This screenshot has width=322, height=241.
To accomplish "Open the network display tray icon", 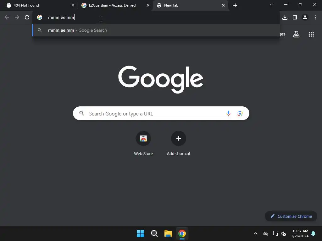I will click(275, 233).
